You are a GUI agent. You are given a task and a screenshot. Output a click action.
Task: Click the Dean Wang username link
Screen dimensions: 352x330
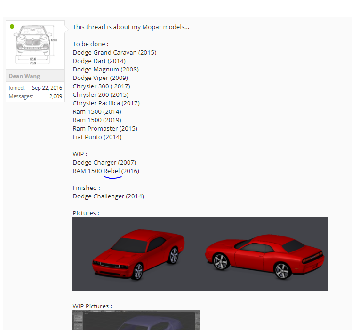[24, 76]
